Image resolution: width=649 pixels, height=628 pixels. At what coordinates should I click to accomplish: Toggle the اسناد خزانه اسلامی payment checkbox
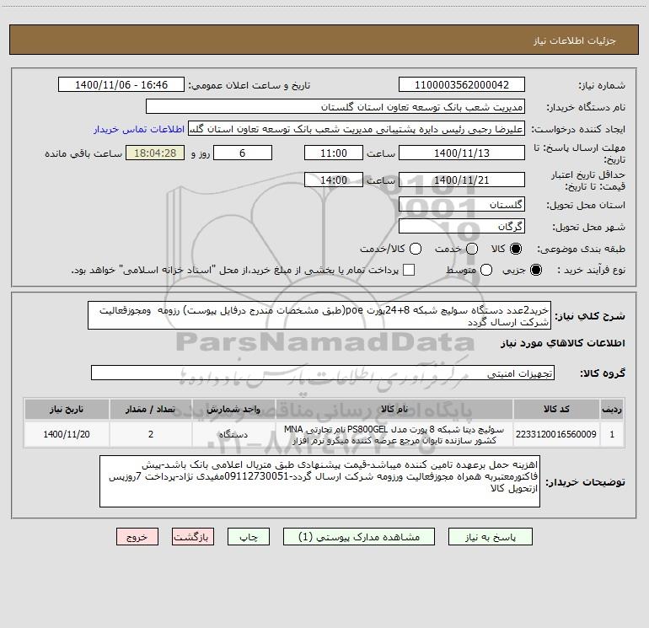coord(409,270)
